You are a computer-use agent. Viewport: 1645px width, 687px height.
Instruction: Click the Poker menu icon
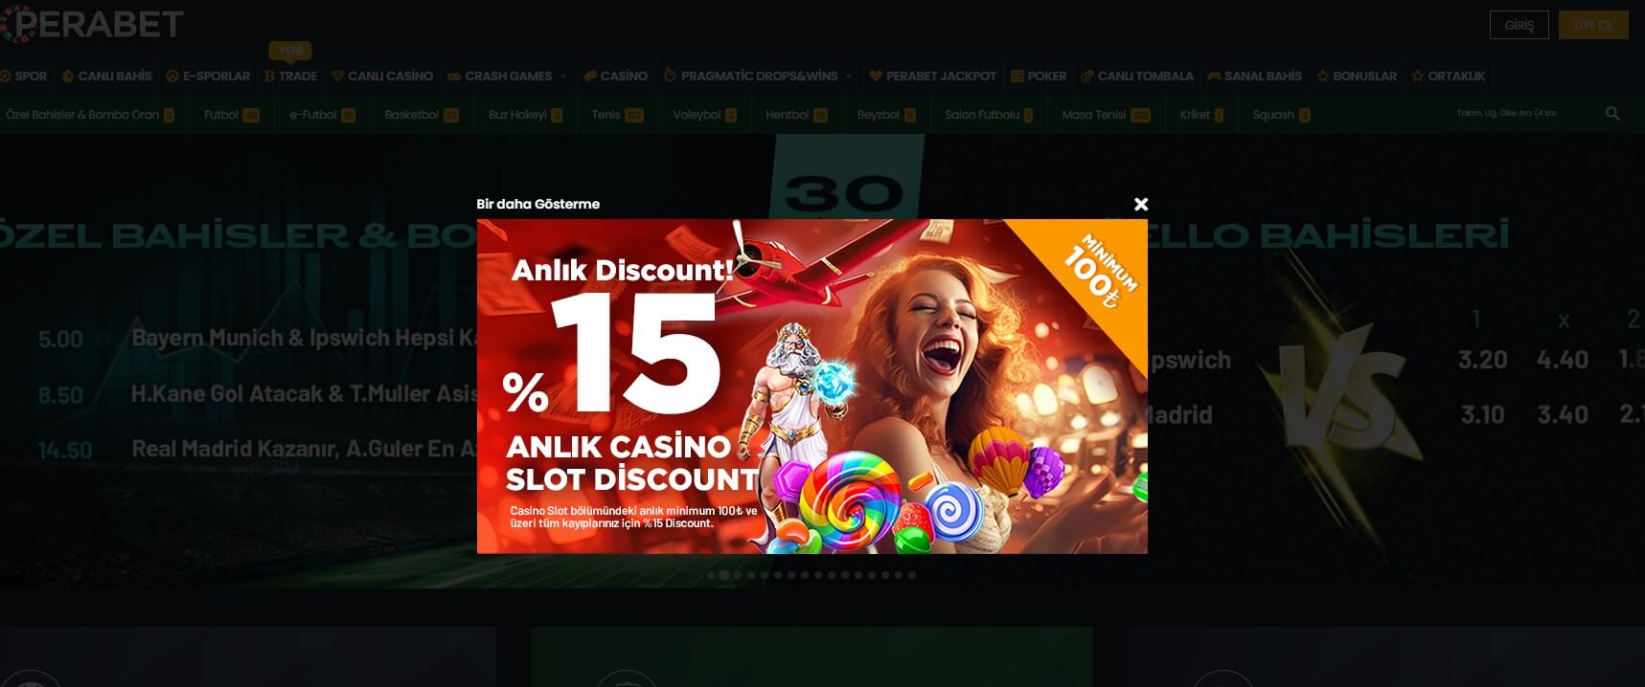[1017, 76]
